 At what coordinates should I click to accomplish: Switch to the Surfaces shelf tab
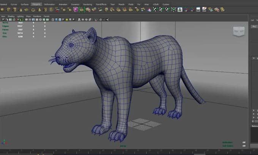25,5
